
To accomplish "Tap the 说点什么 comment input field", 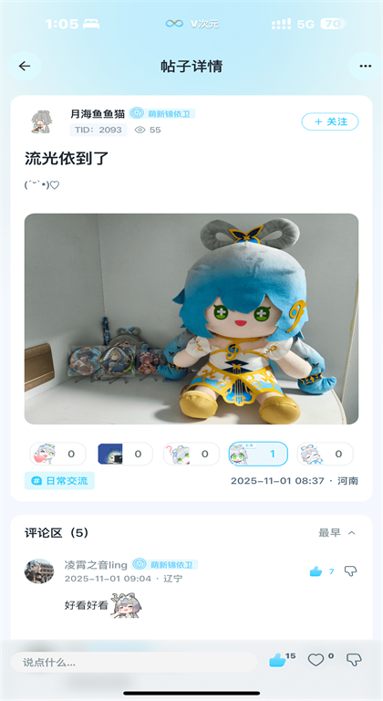I will 134,662.
